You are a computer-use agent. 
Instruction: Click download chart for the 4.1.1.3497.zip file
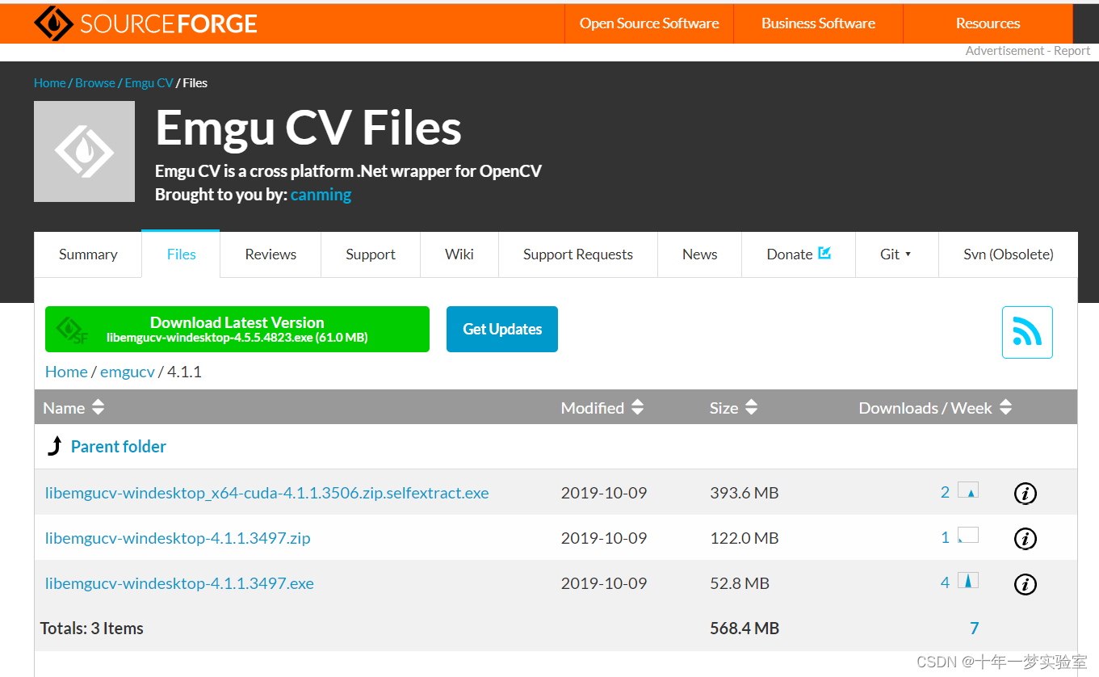[x=967, y=535]
